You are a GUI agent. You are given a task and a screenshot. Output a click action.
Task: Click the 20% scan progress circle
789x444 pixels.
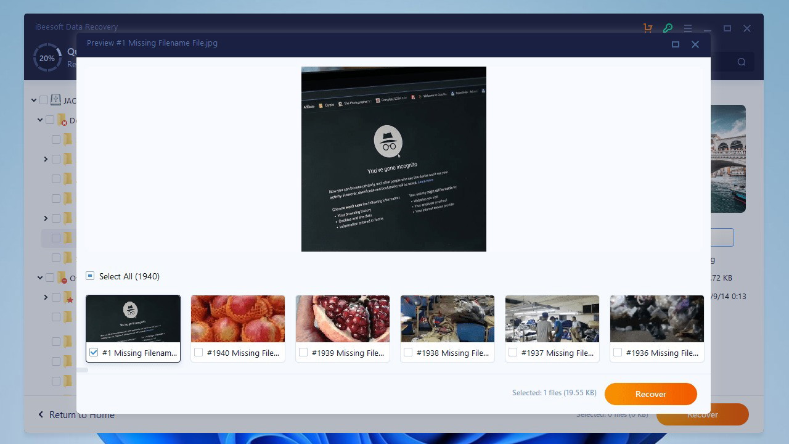pos(47,58)
